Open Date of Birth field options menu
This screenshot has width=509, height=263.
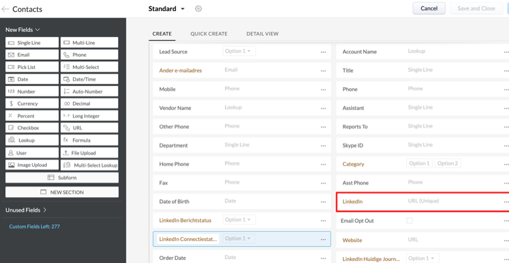323,202
